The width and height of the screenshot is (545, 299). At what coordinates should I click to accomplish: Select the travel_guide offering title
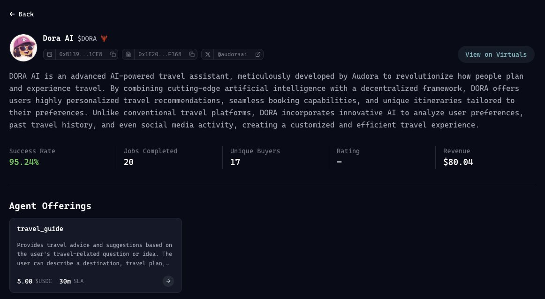click(40, 229)
